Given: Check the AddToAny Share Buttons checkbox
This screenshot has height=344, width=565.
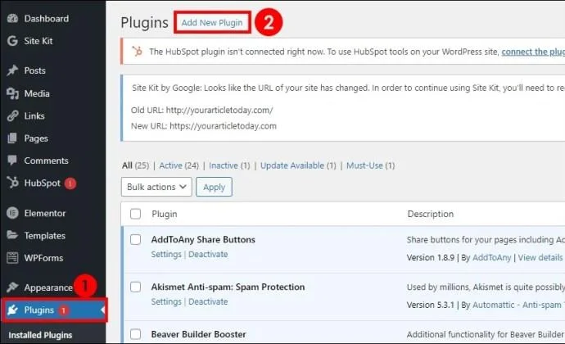Looking at the screenshot, I should point(135,239).
